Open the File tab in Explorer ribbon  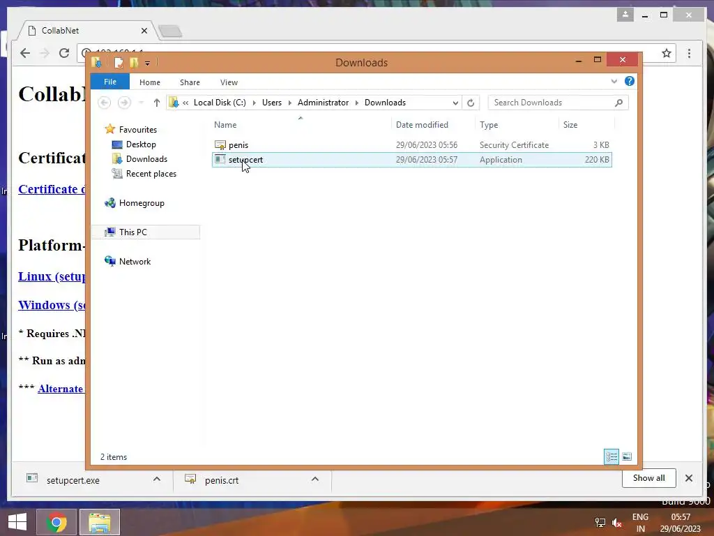tap(110, 82)
